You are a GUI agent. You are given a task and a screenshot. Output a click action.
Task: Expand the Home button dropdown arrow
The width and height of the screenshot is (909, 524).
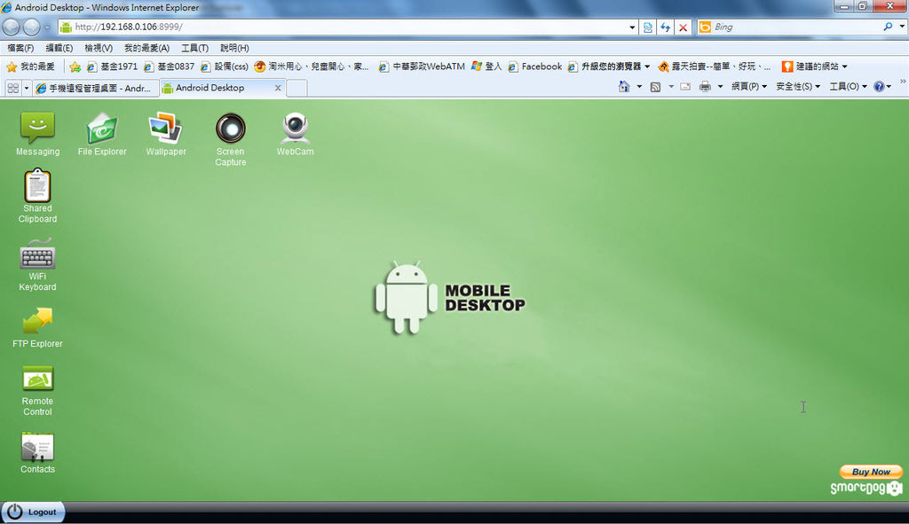(x=639, y=87)
